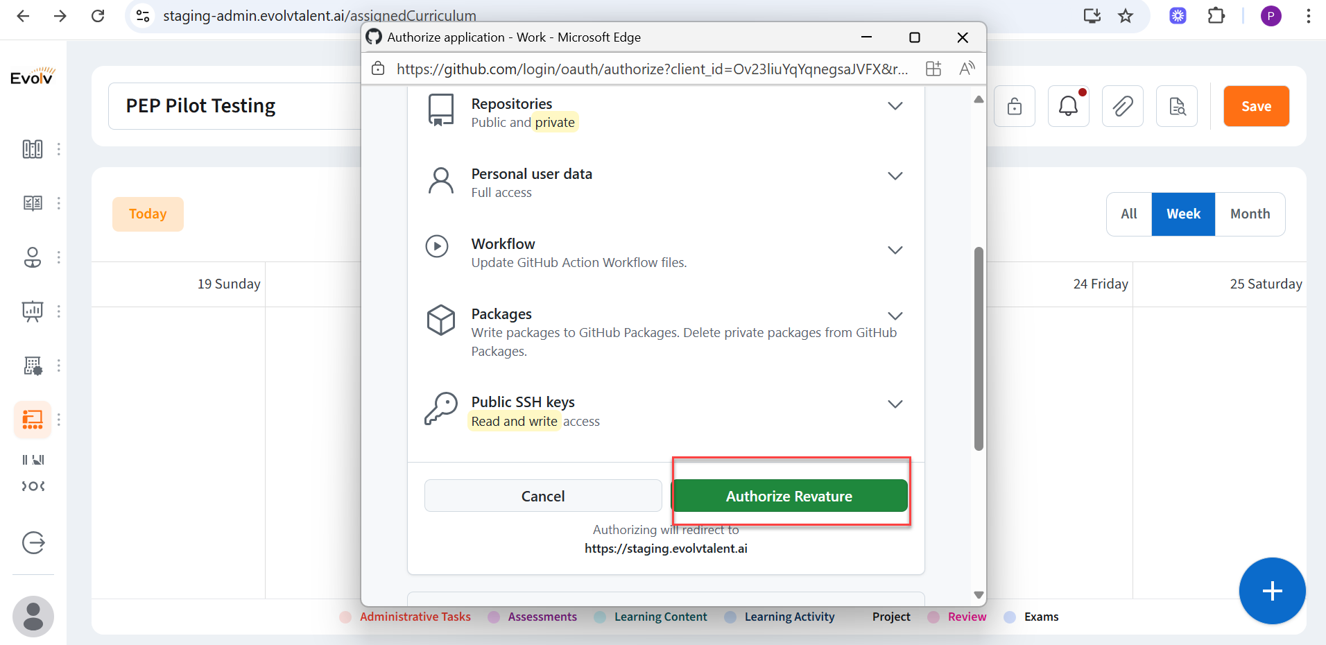Click the blue plus floating button

point(1273,591)
